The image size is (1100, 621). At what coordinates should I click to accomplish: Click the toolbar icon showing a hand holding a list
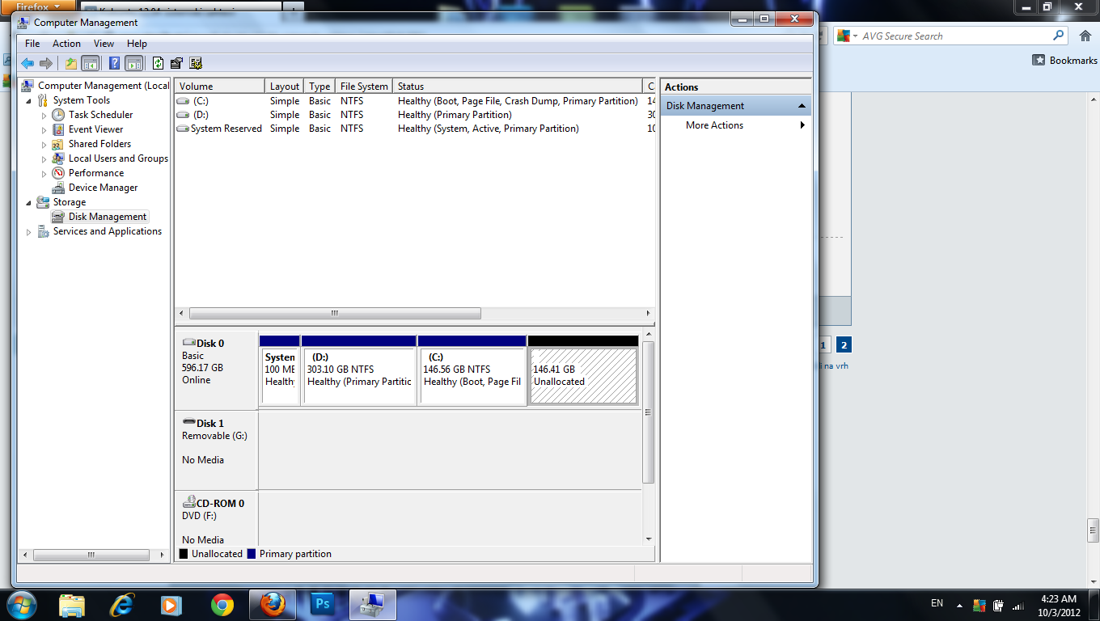pos(176,63)
